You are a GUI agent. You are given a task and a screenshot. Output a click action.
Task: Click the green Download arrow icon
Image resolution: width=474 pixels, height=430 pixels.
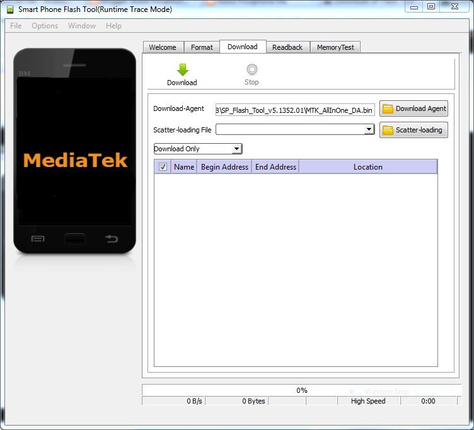click(183, 70)
